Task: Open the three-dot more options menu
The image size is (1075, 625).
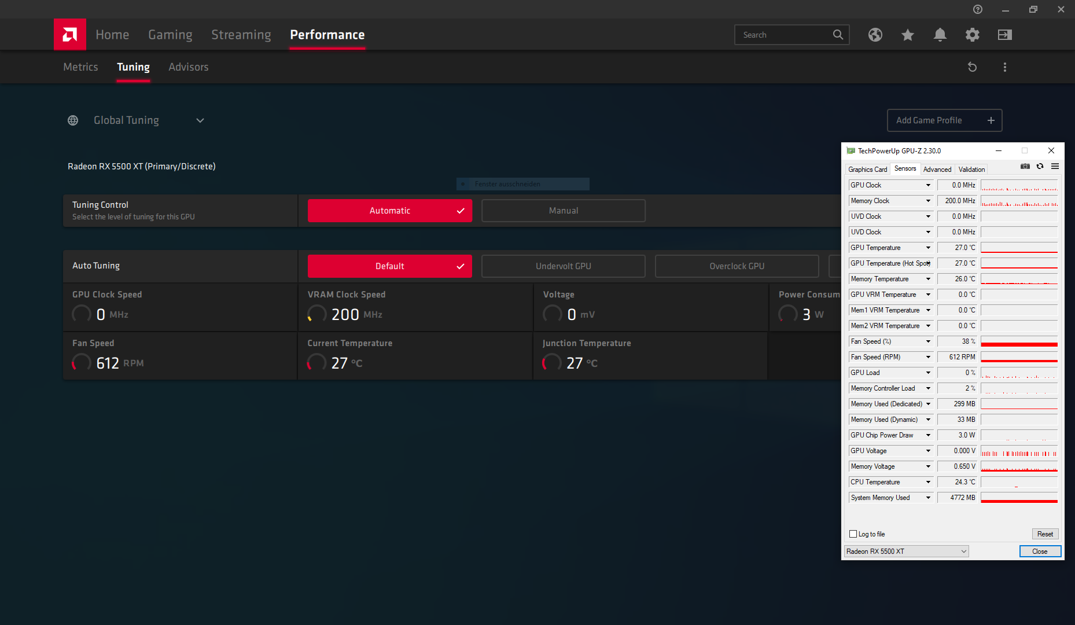Action: (1005, 67)
